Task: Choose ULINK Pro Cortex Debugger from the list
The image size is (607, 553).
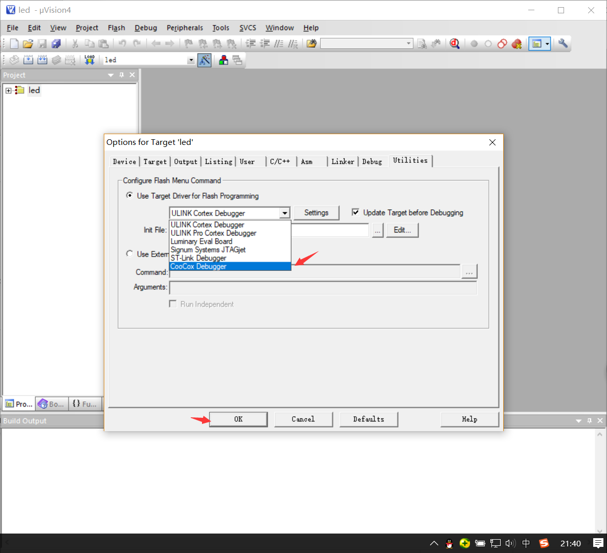Action: coord(230,233)
